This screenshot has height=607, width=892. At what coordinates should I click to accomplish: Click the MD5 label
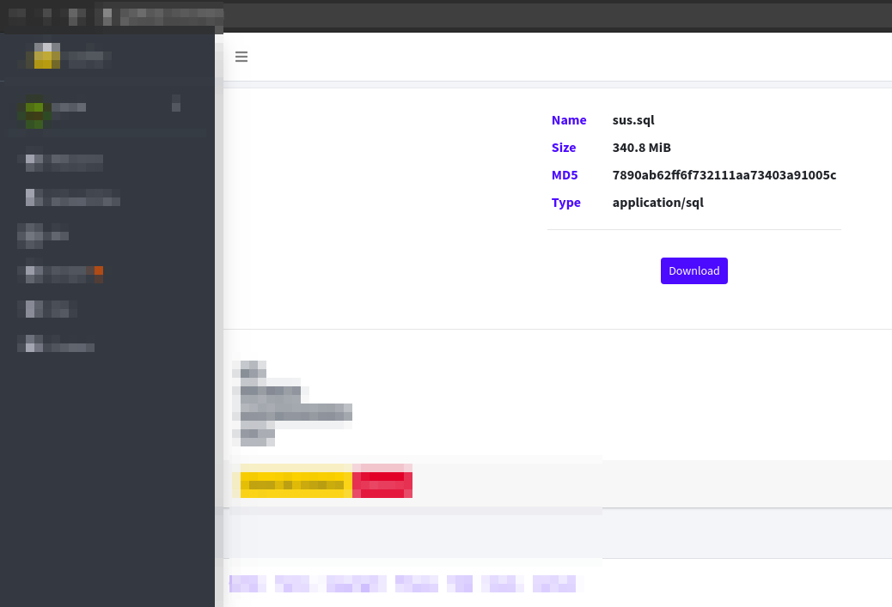[565, 175]
